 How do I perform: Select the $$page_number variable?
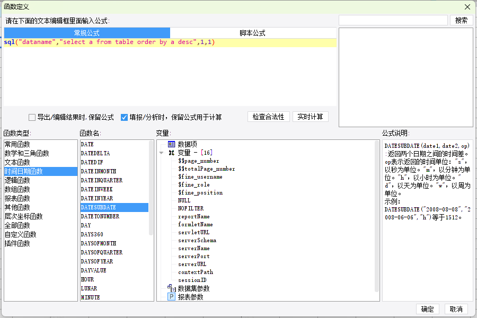[x=199, y=161]
